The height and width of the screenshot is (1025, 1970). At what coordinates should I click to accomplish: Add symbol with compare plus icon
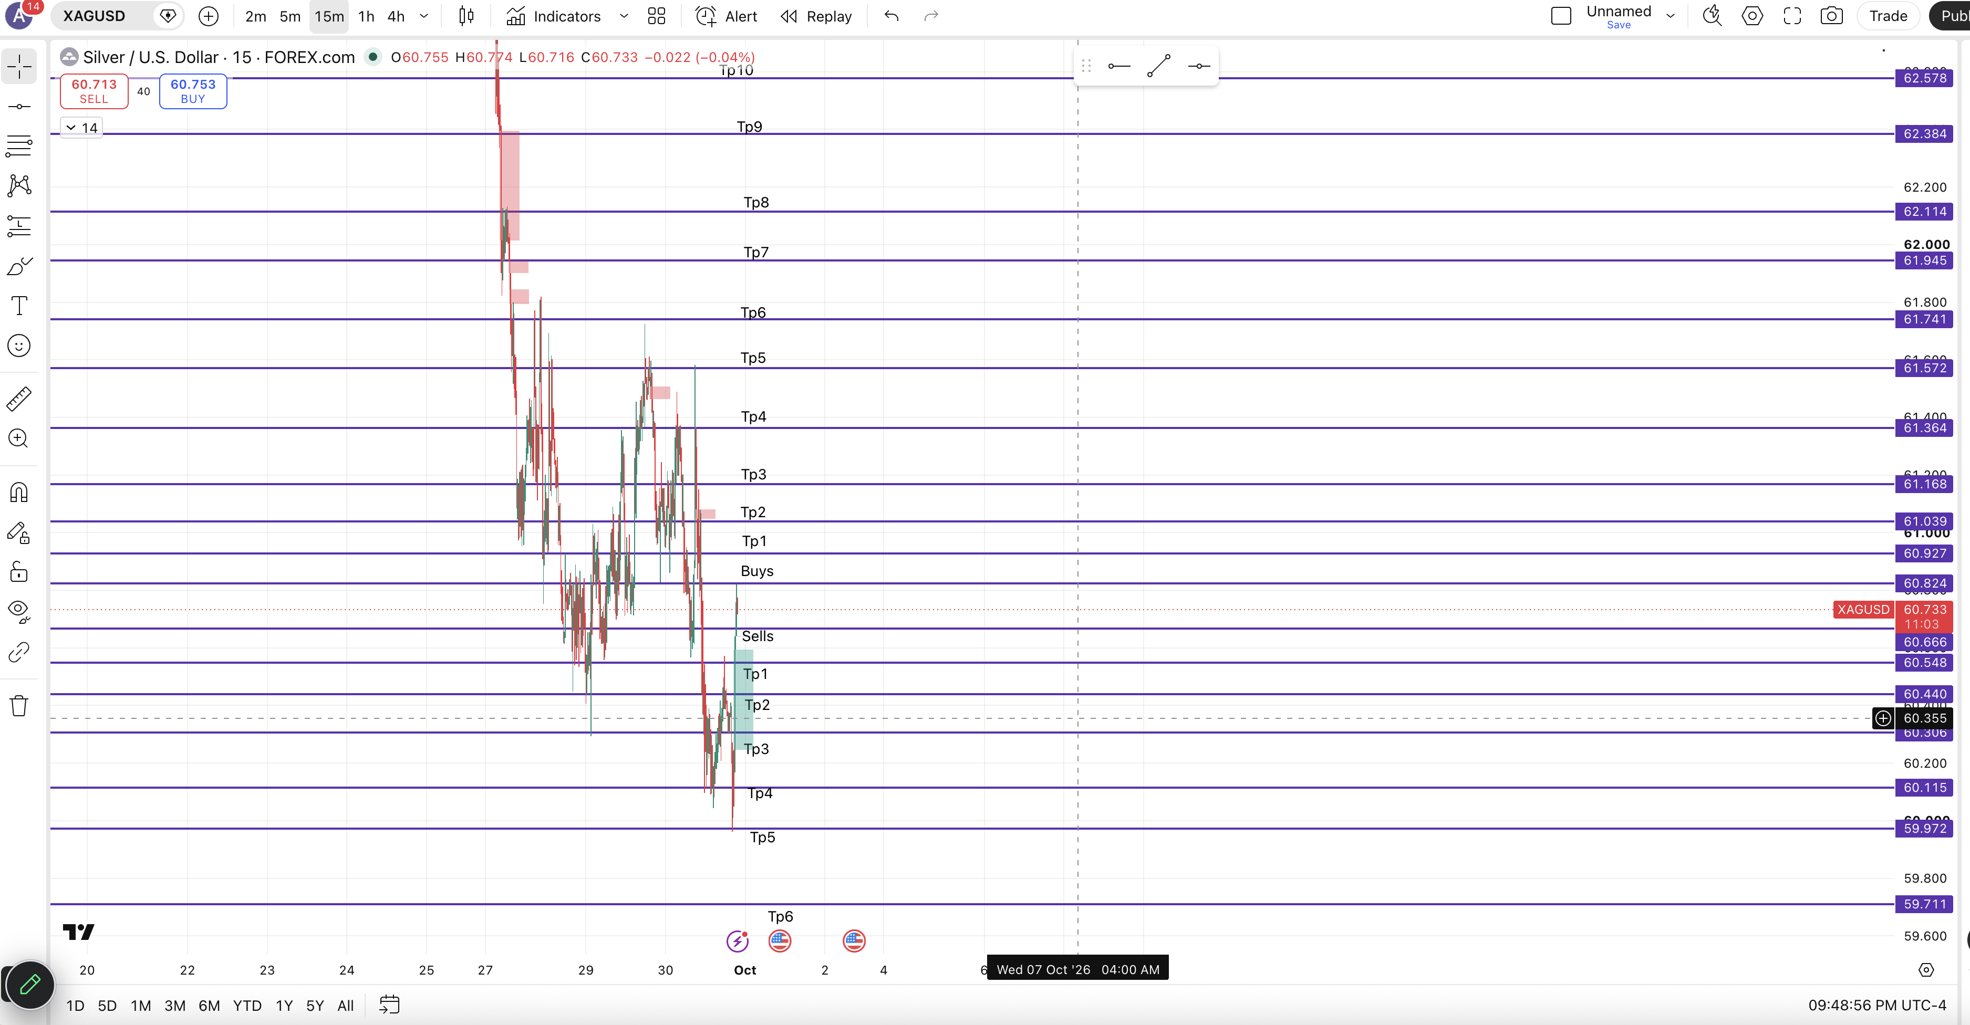(208, 16)
